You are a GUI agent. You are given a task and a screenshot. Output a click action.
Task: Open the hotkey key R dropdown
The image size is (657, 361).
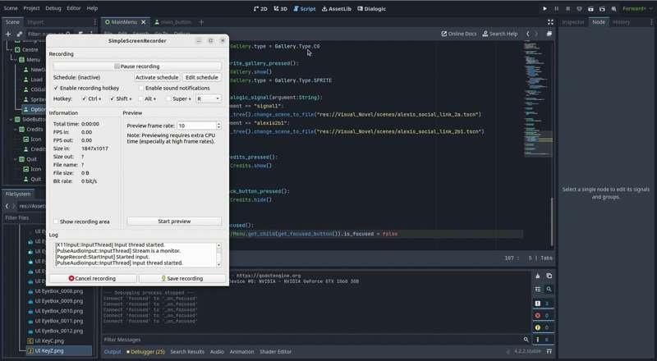tap(209, 98)
